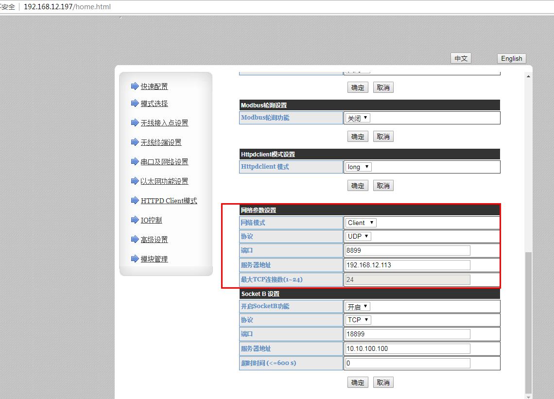Go to 高级设置 in sidebar
This screenshot has height=399, width=554.
(154, 240)
